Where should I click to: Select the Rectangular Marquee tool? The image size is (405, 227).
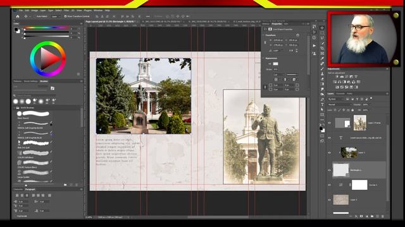[x=322, y=33]
